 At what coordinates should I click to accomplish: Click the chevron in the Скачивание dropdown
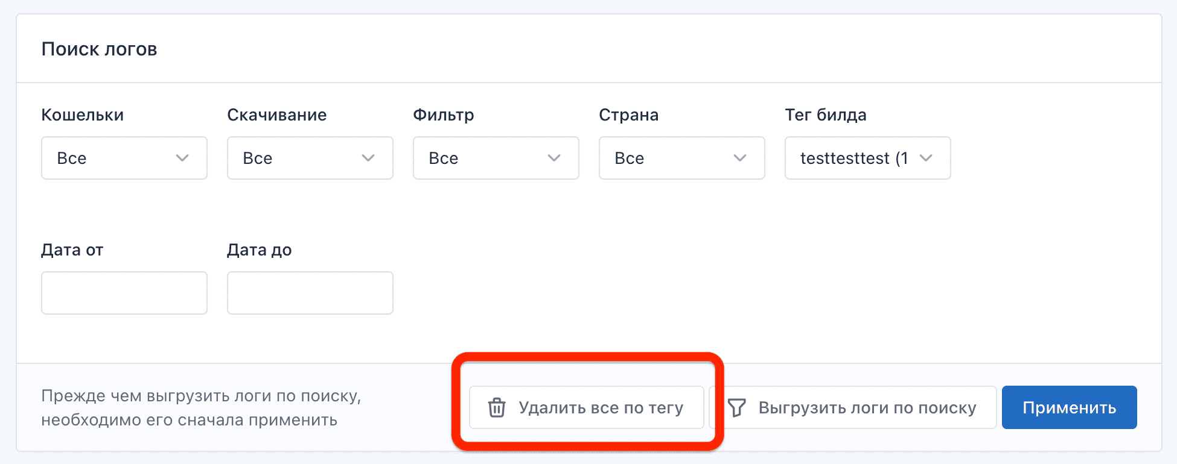coord(368,158)
